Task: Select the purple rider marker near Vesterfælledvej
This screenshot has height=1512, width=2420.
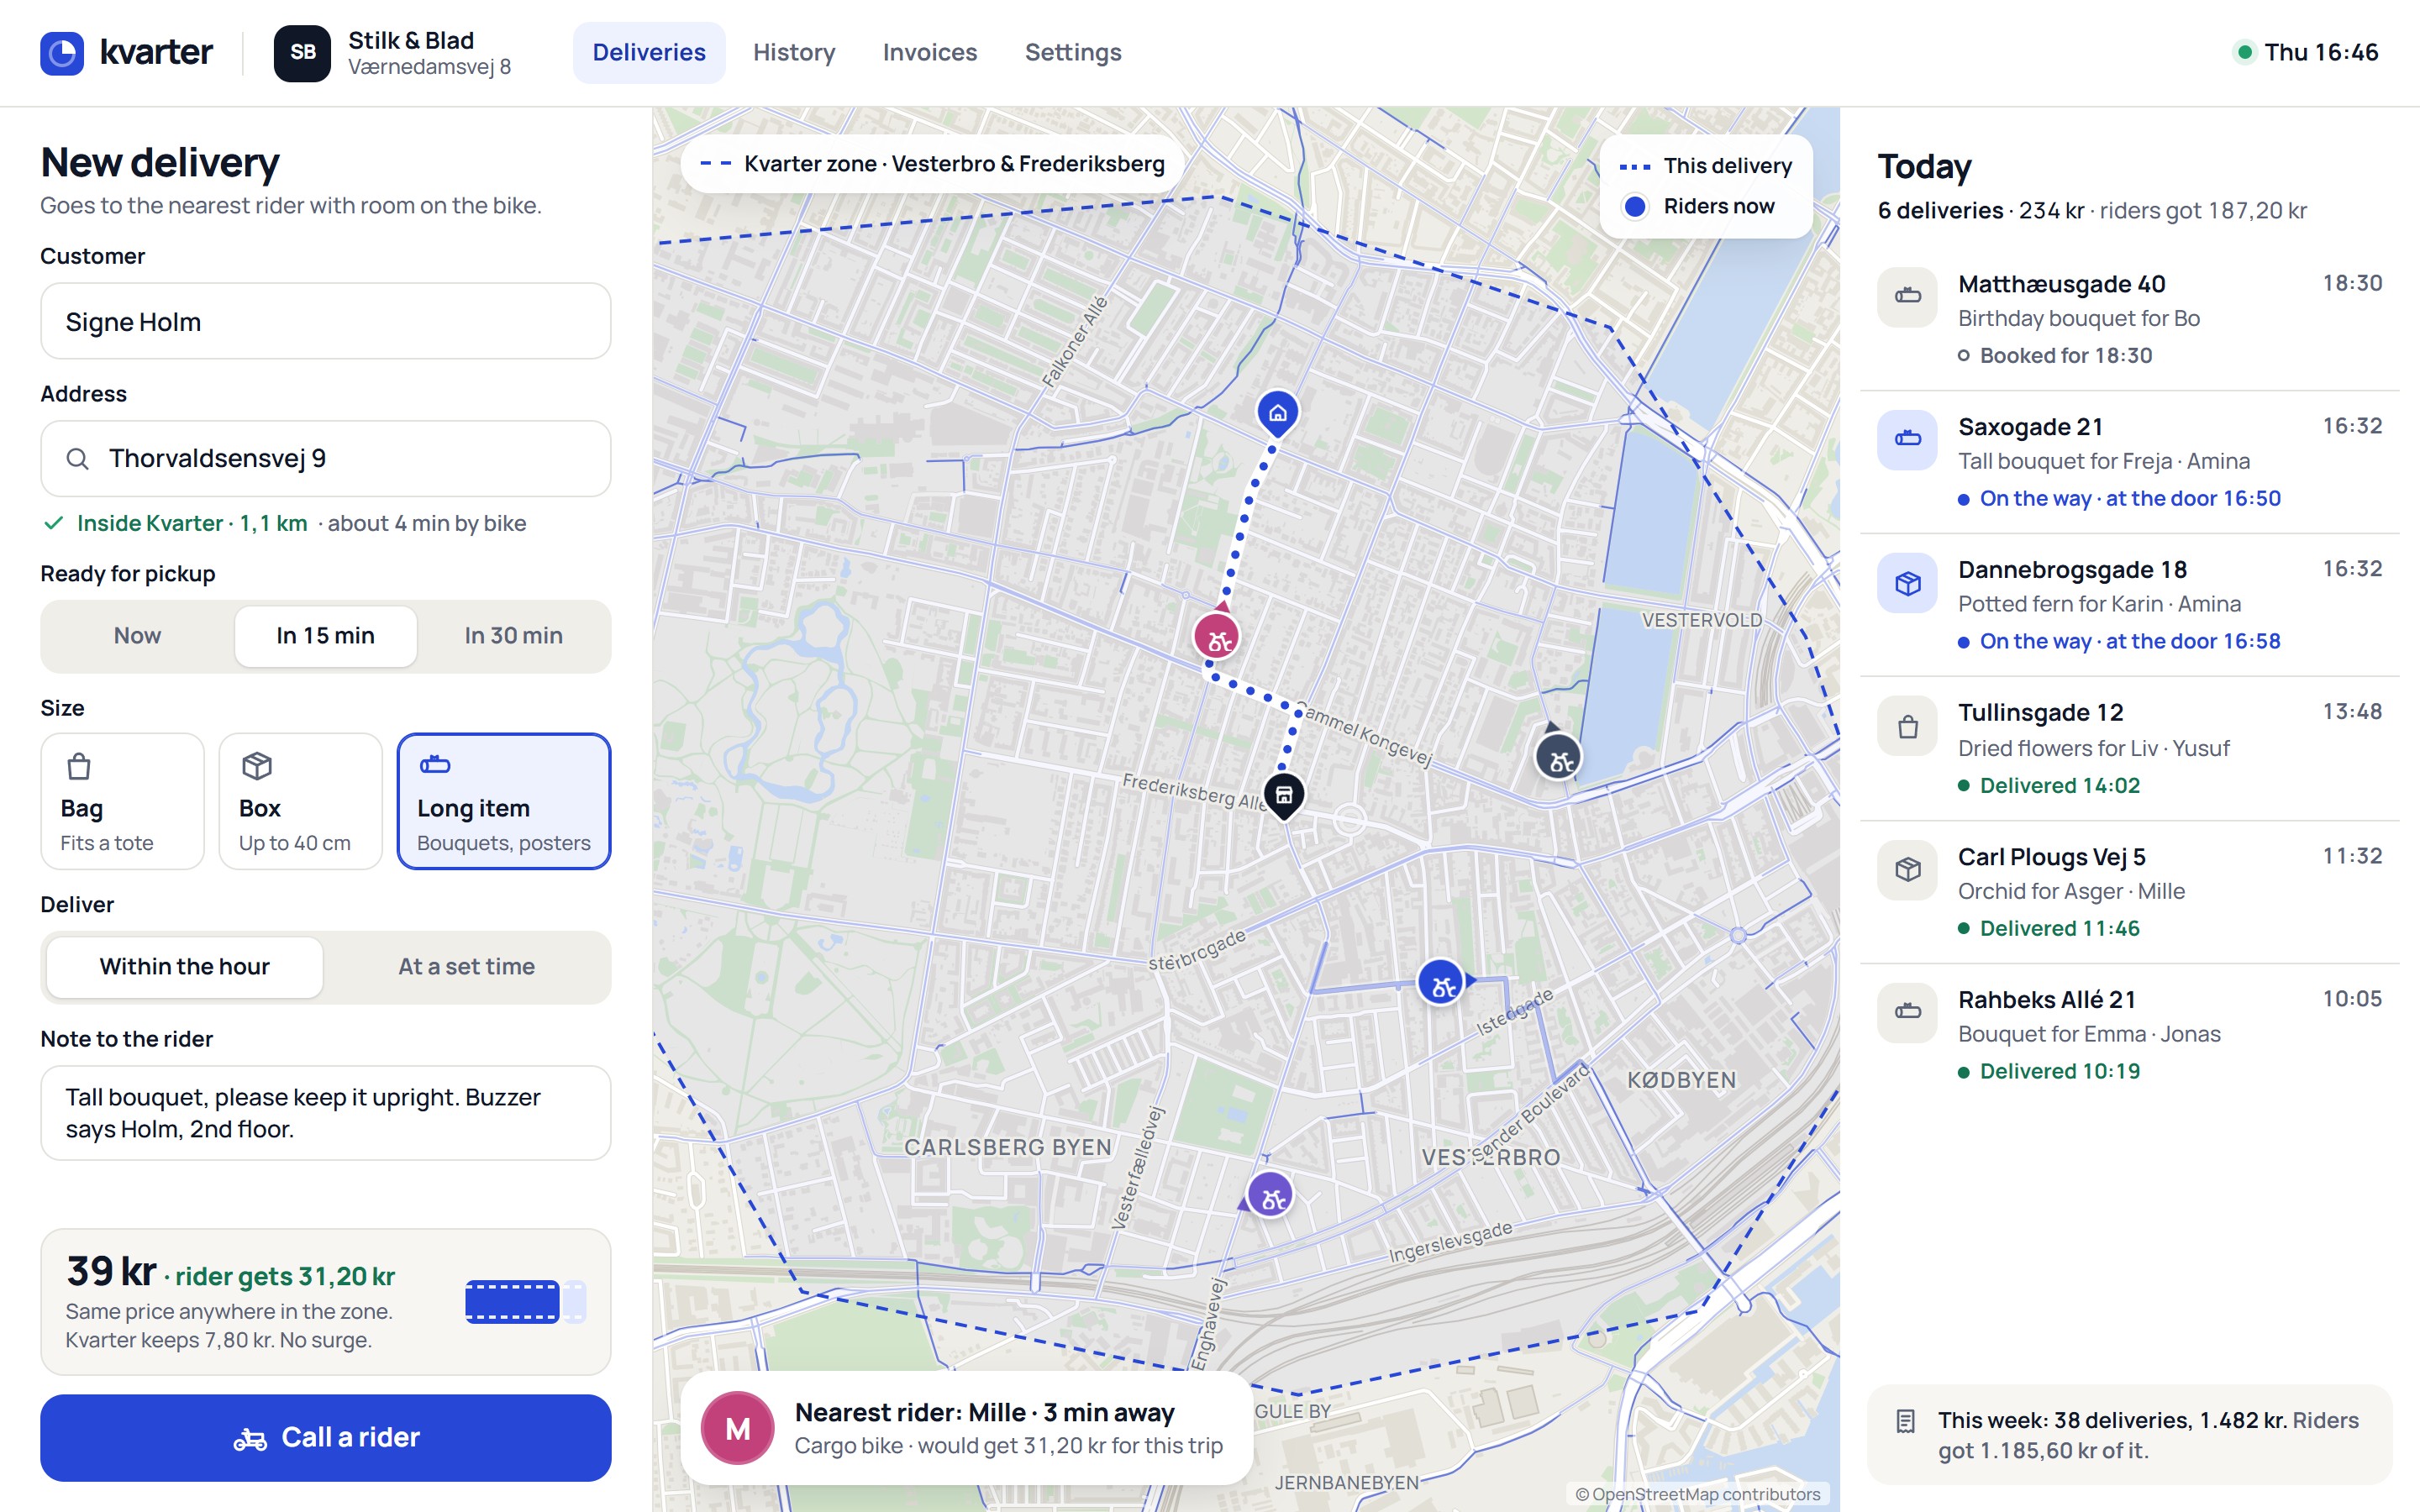Action: coord(1270,1195)
